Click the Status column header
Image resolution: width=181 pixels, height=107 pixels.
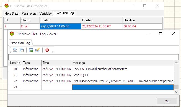coord(30,20)
